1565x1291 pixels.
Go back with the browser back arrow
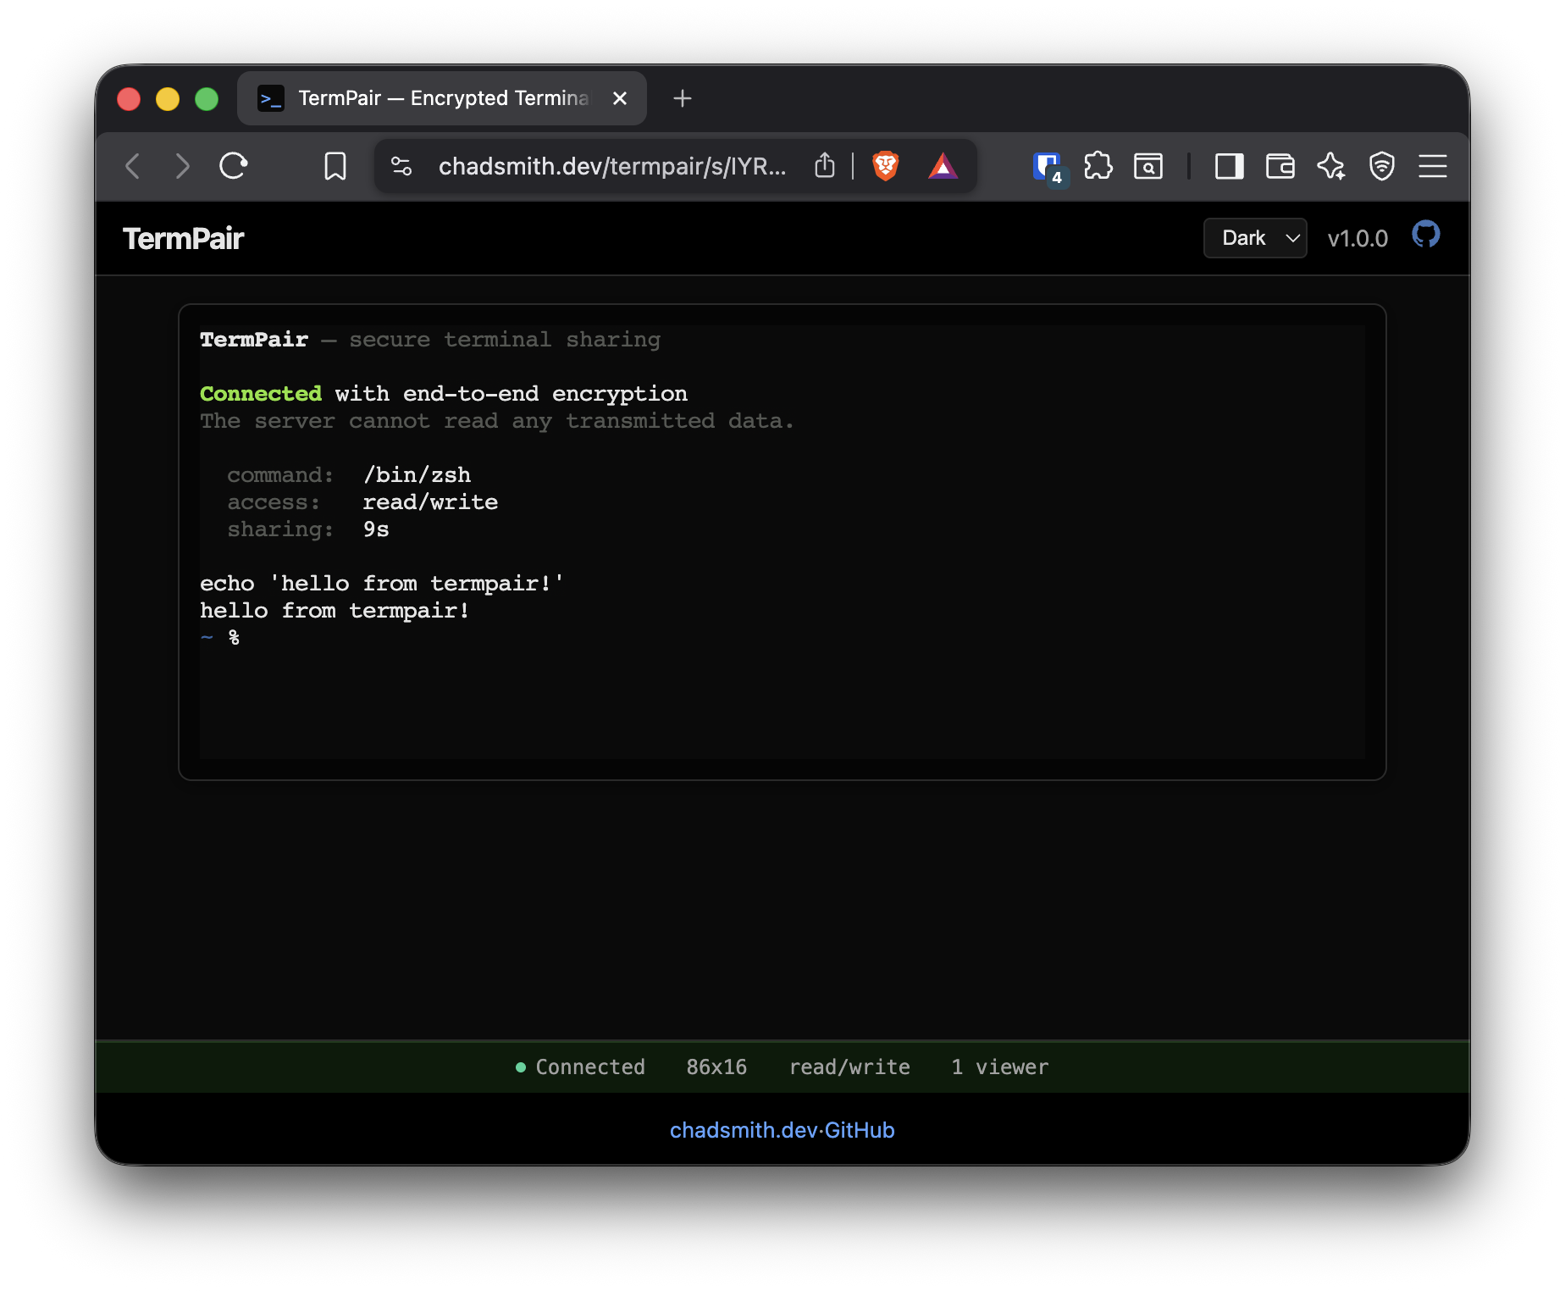pyautogui.click(x=132, y=166)
